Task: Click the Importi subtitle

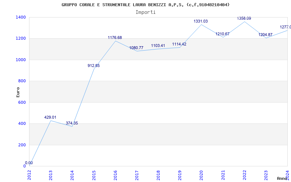Action: (145, 12)
